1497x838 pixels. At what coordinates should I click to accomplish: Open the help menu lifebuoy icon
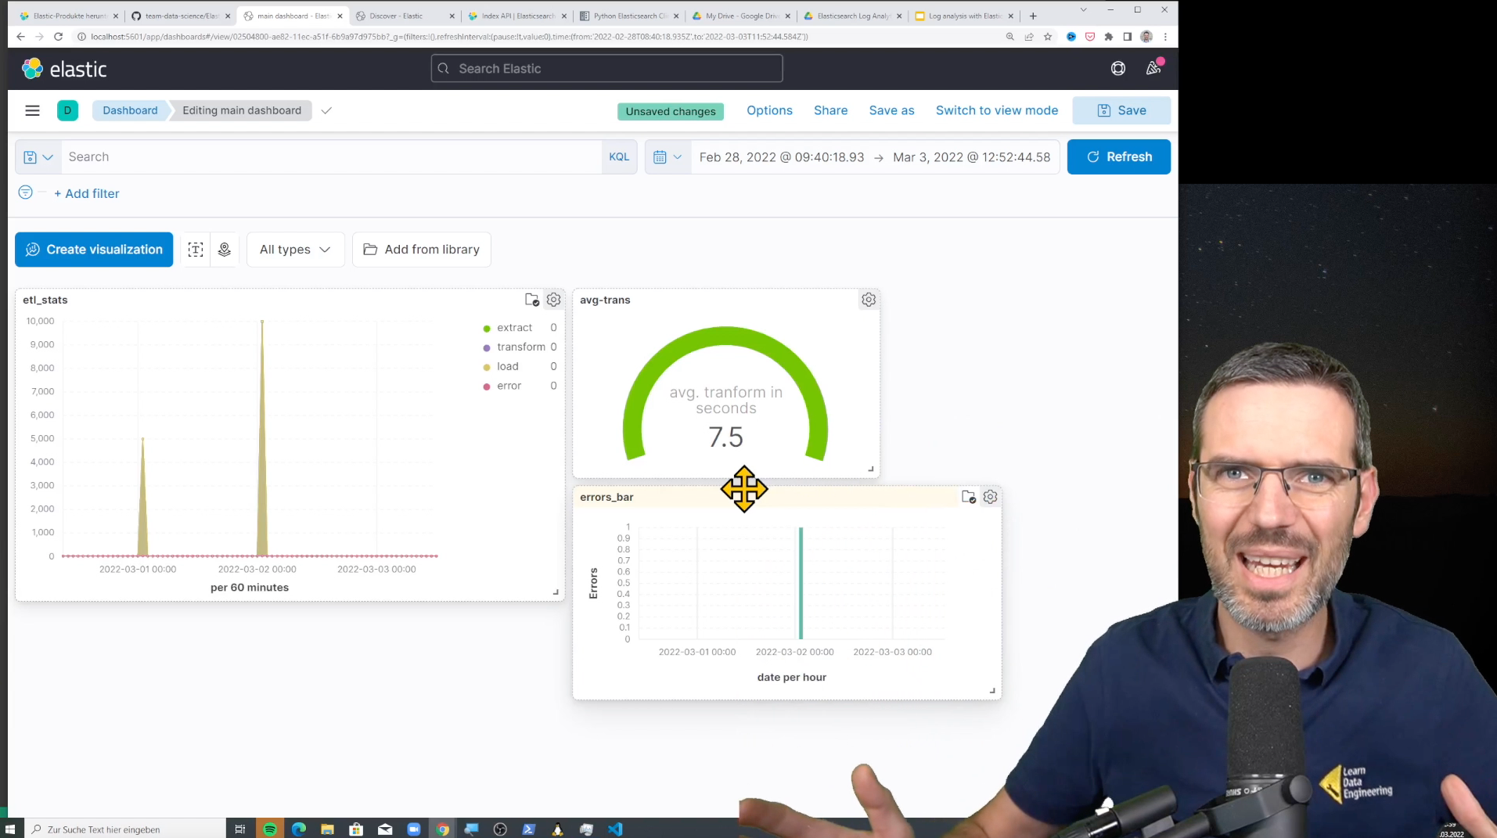click(1118, 69)
